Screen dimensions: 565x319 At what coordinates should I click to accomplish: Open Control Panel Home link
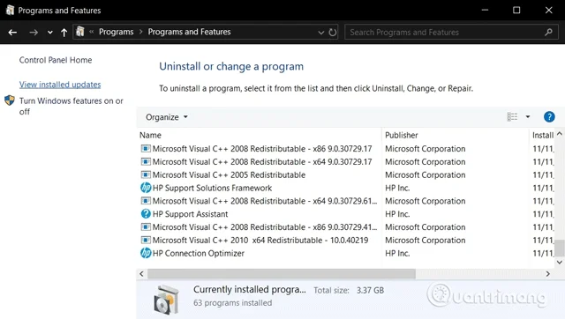[x=56, y=60]
